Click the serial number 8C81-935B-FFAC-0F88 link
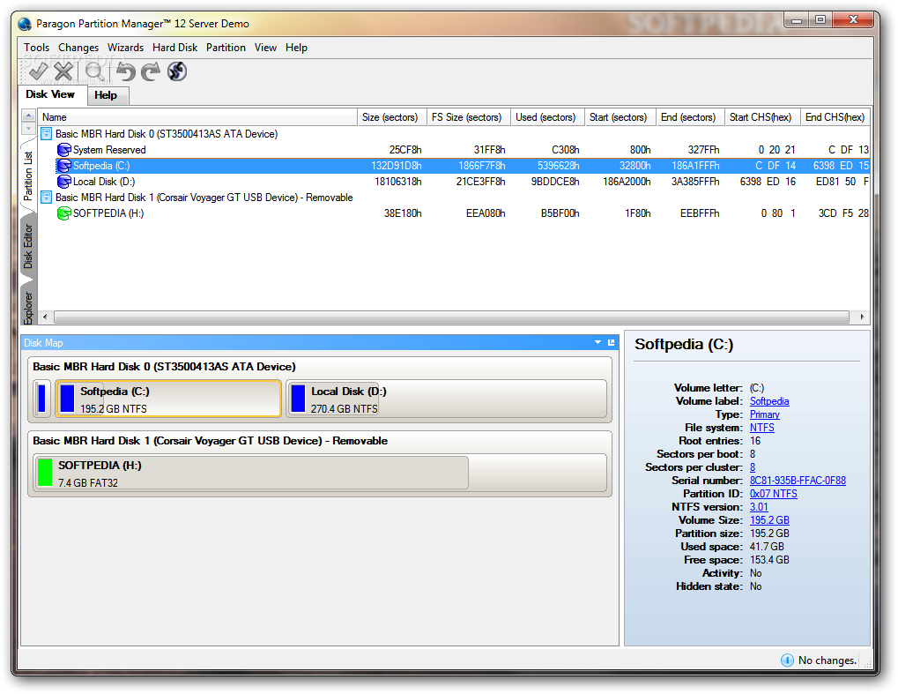This screenshot has height=694, width=898. click(798, 481)
